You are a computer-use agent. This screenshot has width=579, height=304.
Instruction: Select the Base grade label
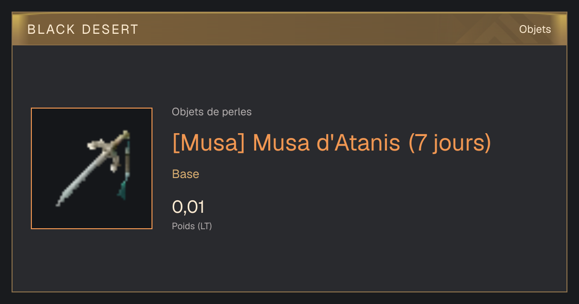[185, 174]
